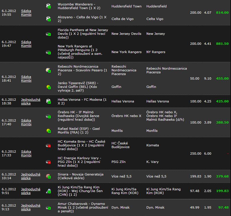Click the hockey puck icon for New York Rangers match

[x=49, y=52]
